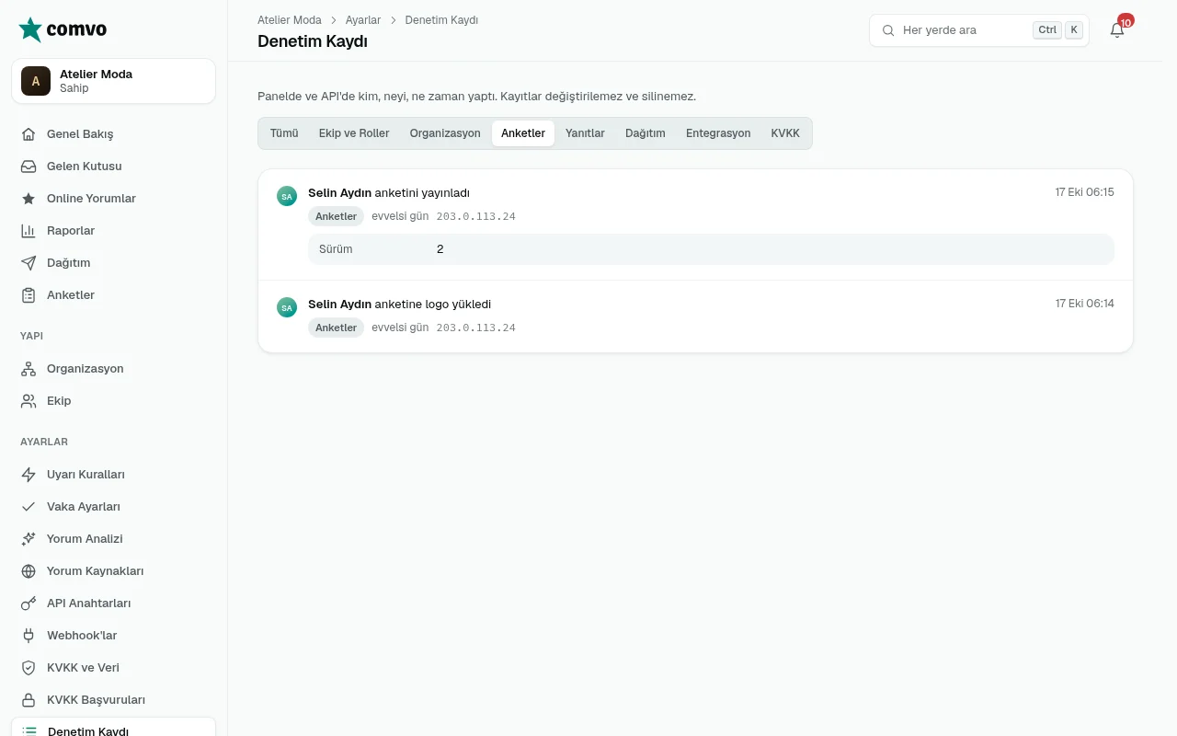This screenshot has width=1177, height=736.
Task: Show the Dağıtım filter tab
Action: [x=646, y=133]
